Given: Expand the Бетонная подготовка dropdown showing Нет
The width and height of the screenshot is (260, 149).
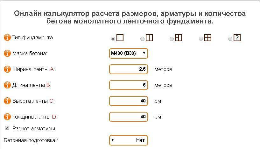Looking at the screenshot, I should coord(128,140).
